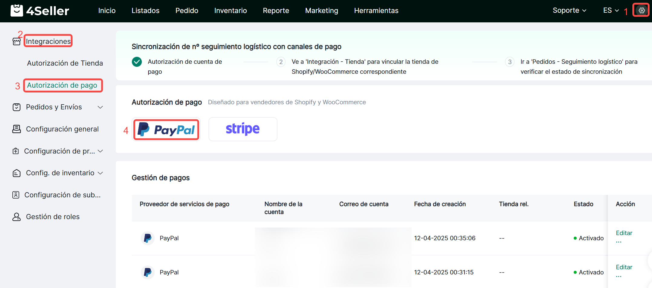Screen dimensions: 652x288
Task: Click the Pedidos y Envíos sidebar icon
Action: 17,107
